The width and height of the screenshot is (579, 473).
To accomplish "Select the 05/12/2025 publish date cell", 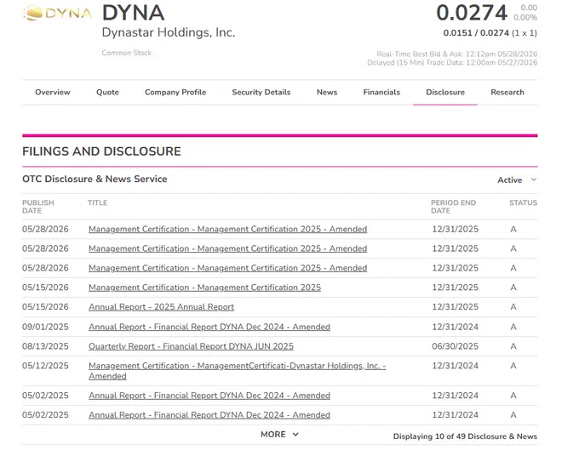I will (x=45, y=366).
